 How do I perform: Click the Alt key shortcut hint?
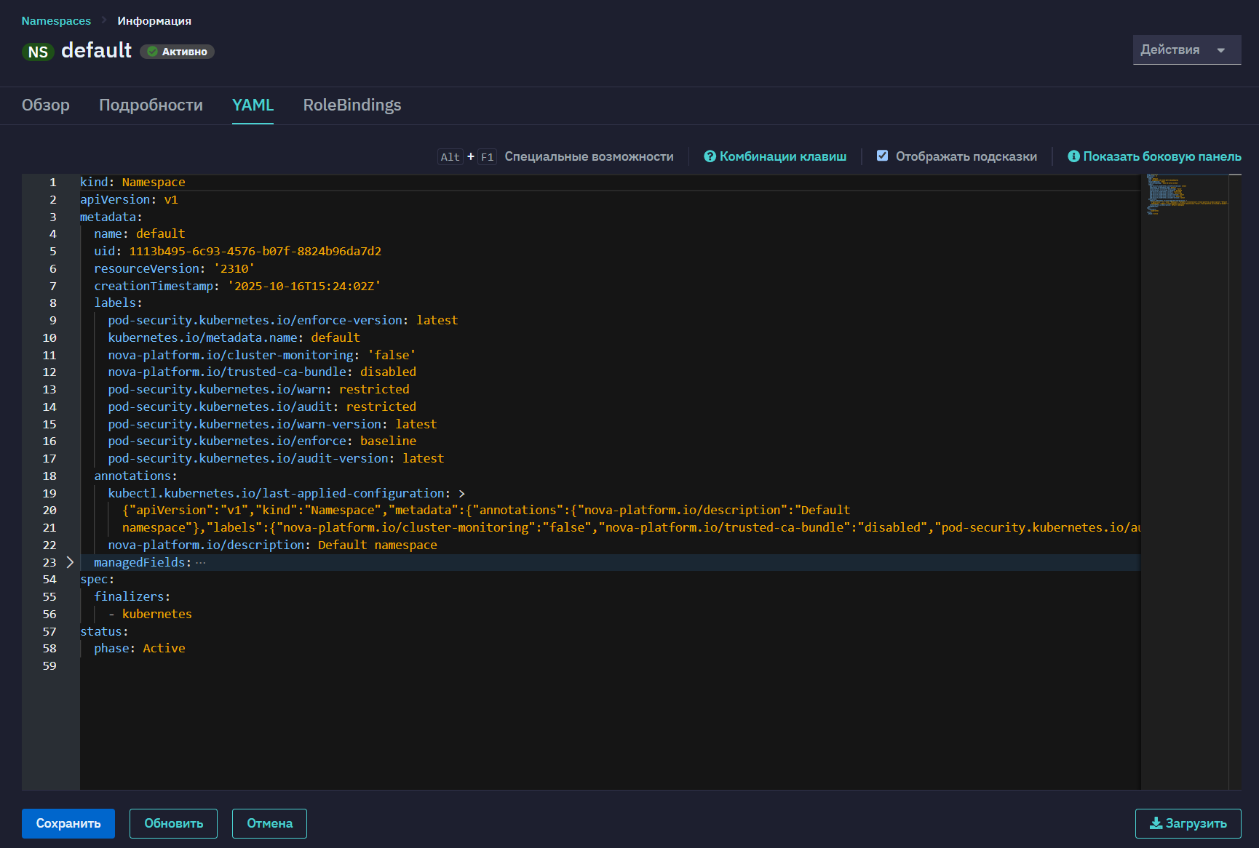(450, 156)
